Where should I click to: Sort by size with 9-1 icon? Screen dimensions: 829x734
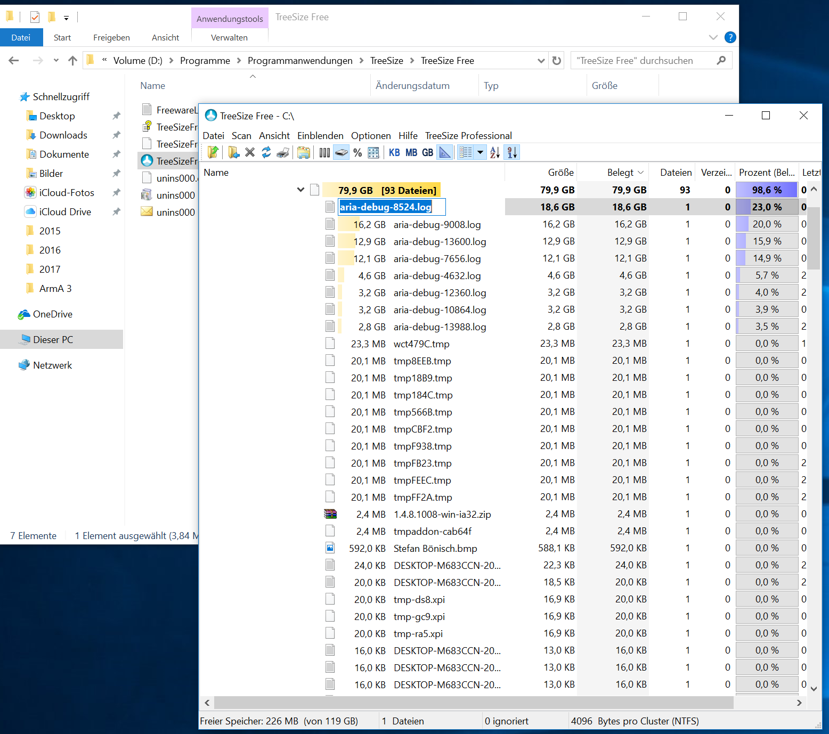click(x=512, y=152)
